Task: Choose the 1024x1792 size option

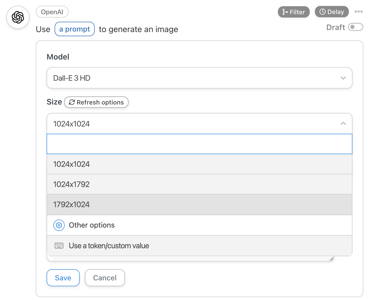Action: pos(200,184)
